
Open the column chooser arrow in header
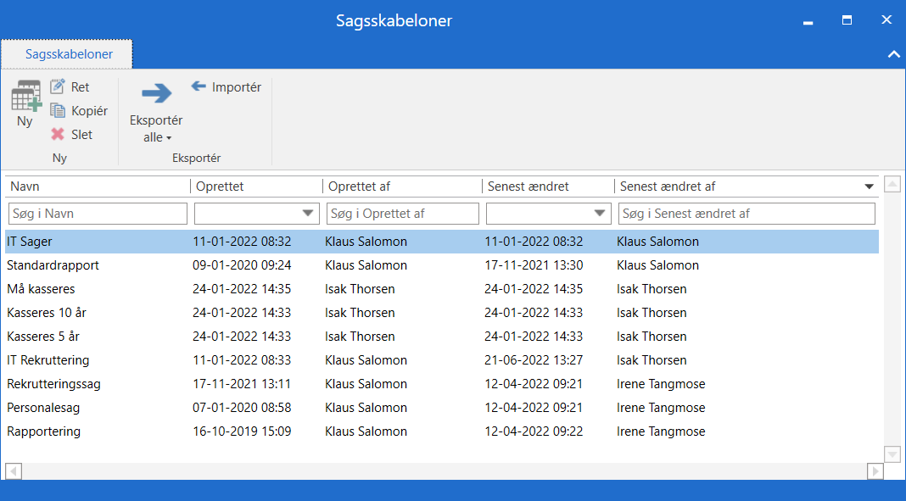pyautogui.click(x=869, y=186)
